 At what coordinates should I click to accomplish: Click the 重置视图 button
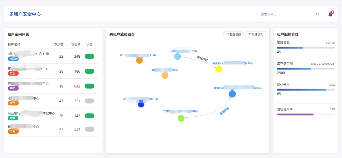click(x=233, y=35)
